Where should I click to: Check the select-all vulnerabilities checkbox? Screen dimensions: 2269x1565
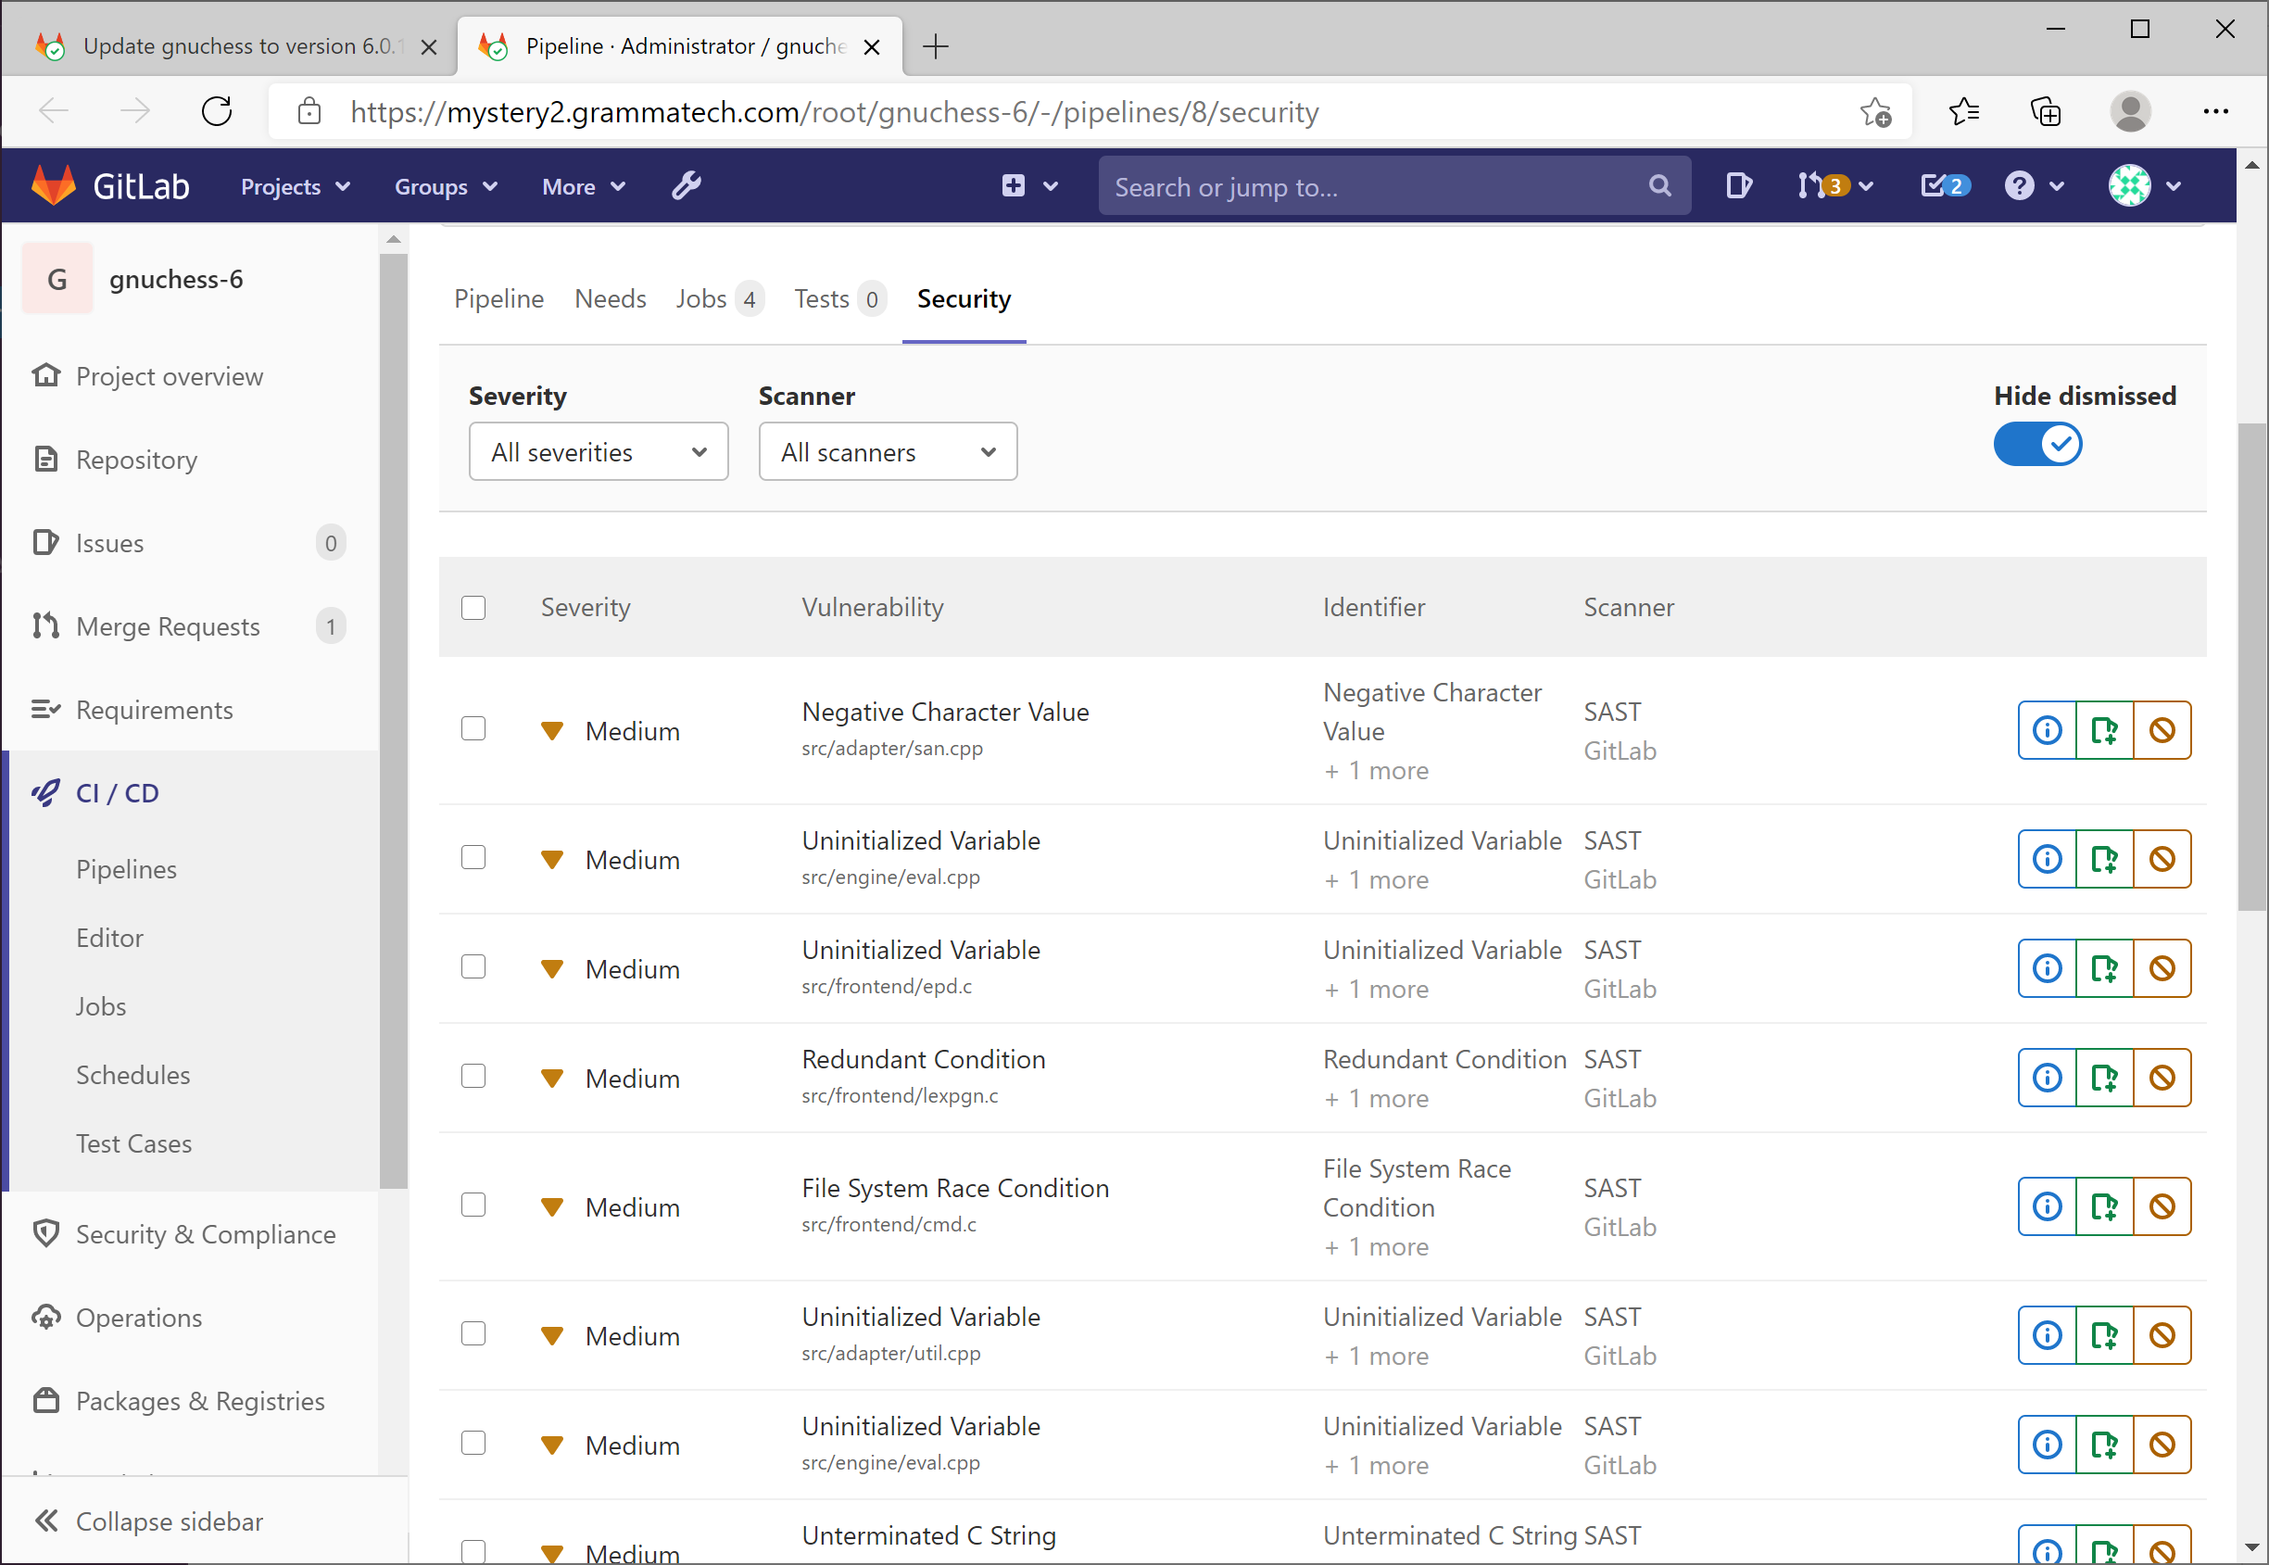473,608
